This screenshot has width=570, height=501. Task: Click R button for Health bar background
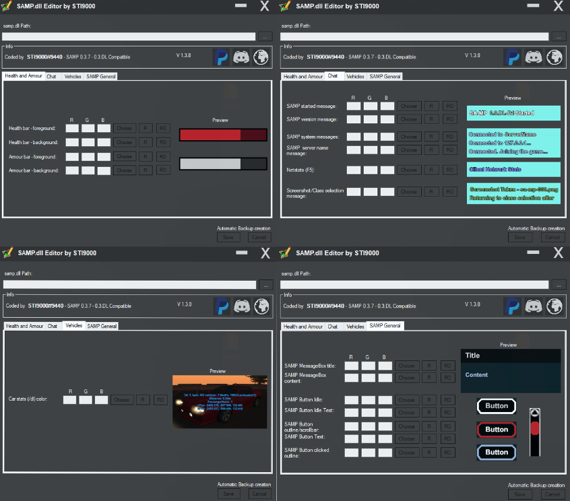(146, 142)
